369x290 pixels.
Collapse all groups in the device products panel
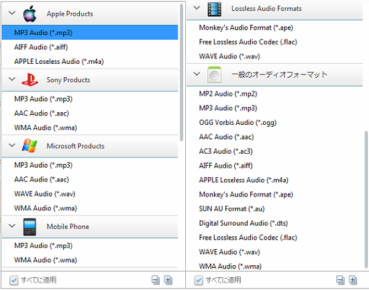[x=156, y=280]
